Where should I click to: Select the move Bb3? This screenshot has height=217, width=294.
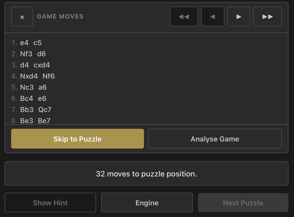pyautogui.click(x=27, y=110)
